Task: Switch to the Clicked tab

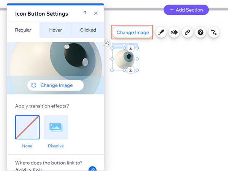Action: click(88, 30)
